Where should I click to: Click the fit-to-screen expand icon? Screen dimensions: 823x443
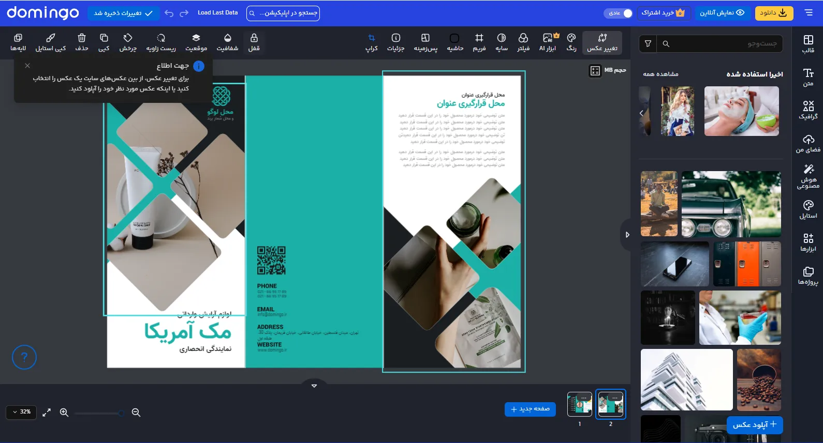coord(47,413)
